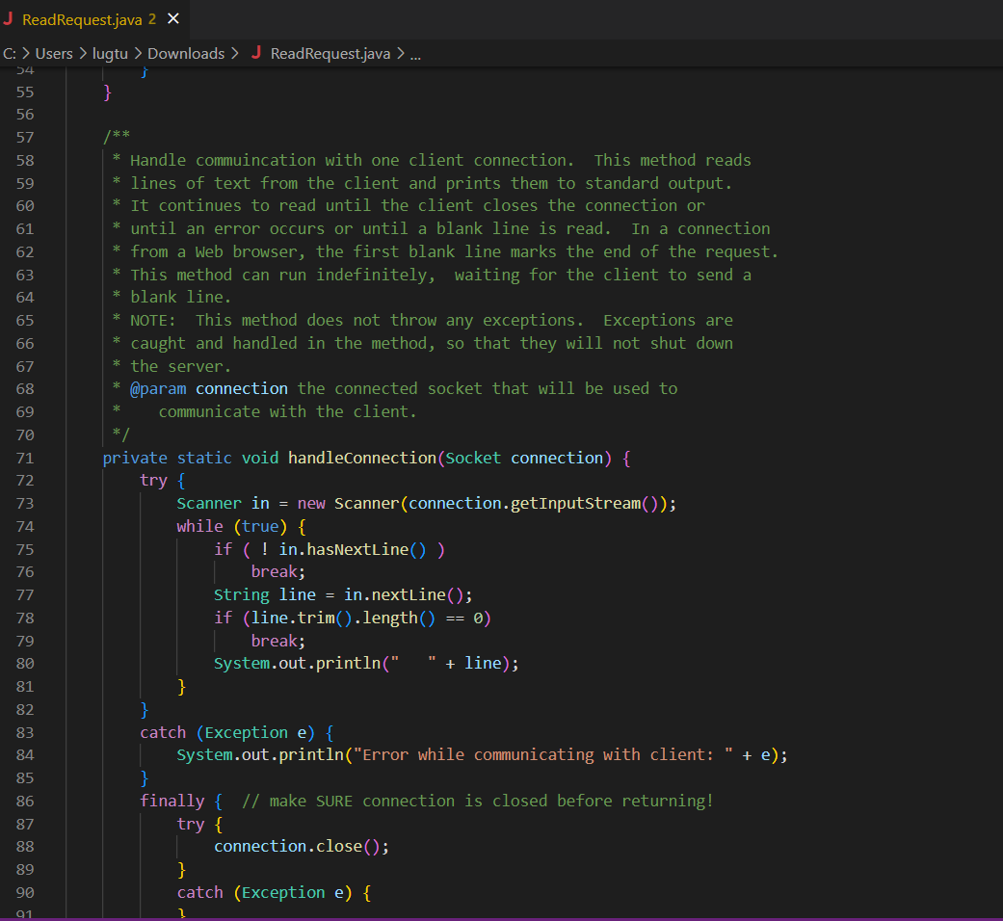Image resolution: width=1003 pixels, height=921 pixels.
Task: Click the handleConnection method name
Action: [362, 458]
